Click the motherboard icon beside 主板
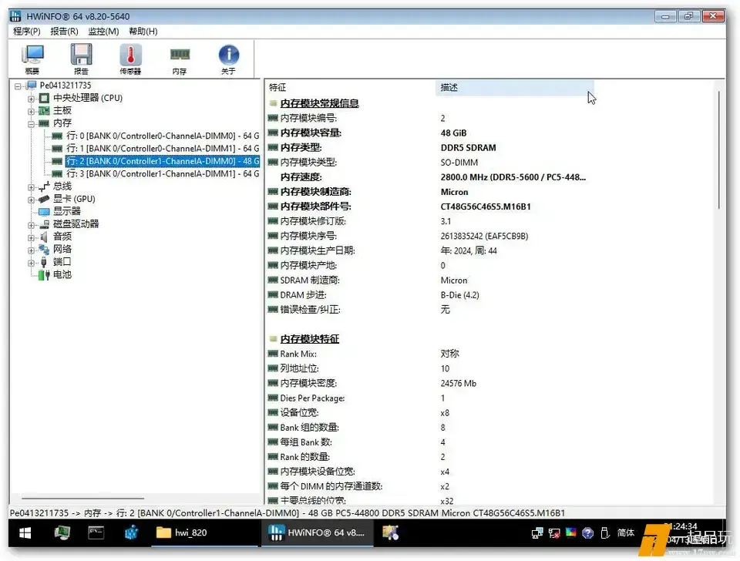The height and width of the screenshot is (561, 740). tap(44, 111)
